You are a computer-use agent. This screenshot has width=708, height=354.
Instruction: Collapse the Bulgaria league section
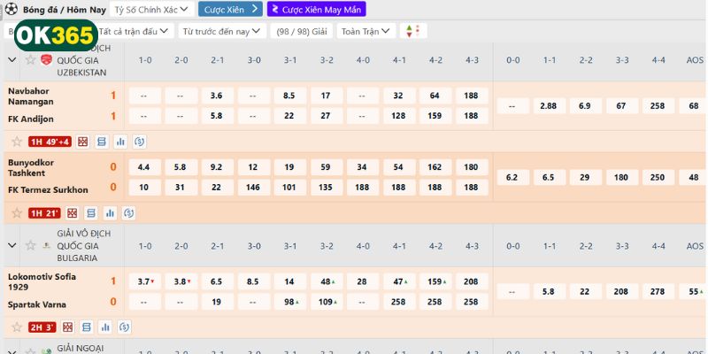click(12, 245)
